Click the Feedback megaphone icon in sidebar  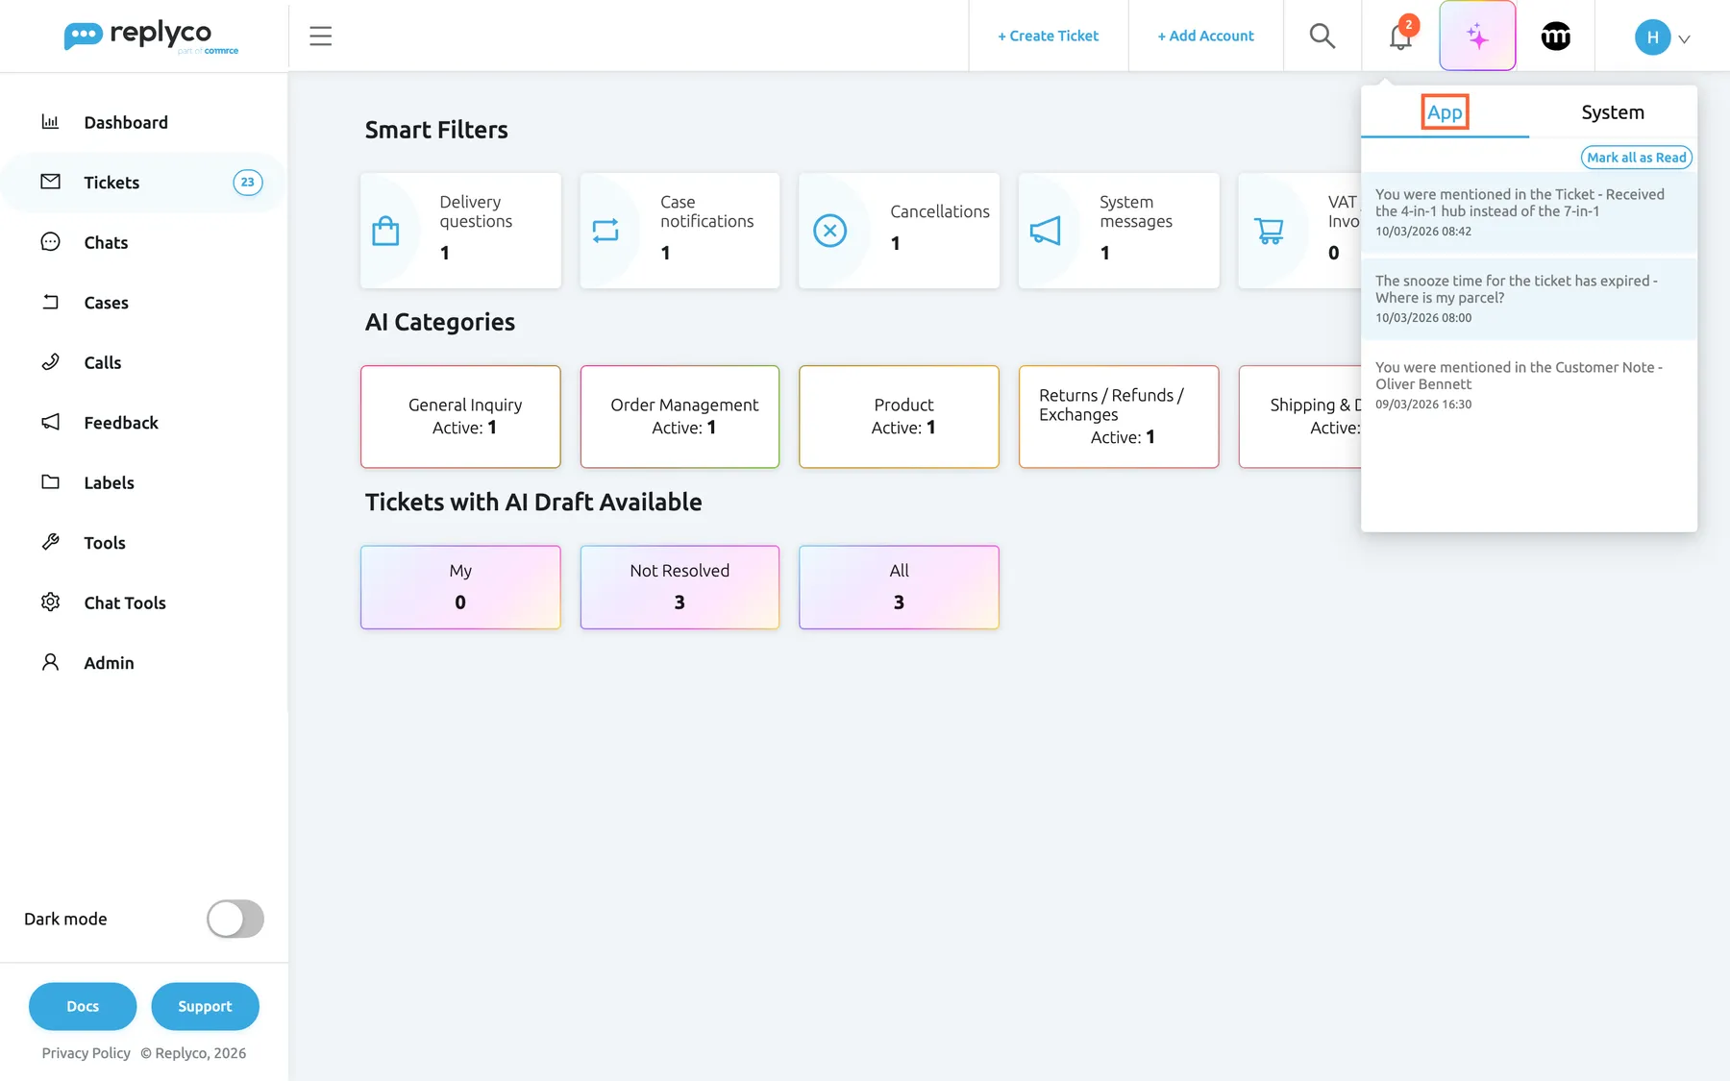(x=50, y=422)
